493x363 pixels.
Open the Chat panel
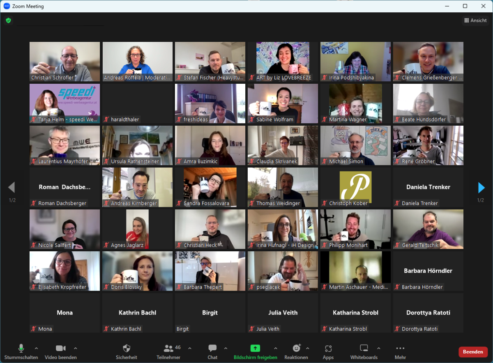(212, 352)
